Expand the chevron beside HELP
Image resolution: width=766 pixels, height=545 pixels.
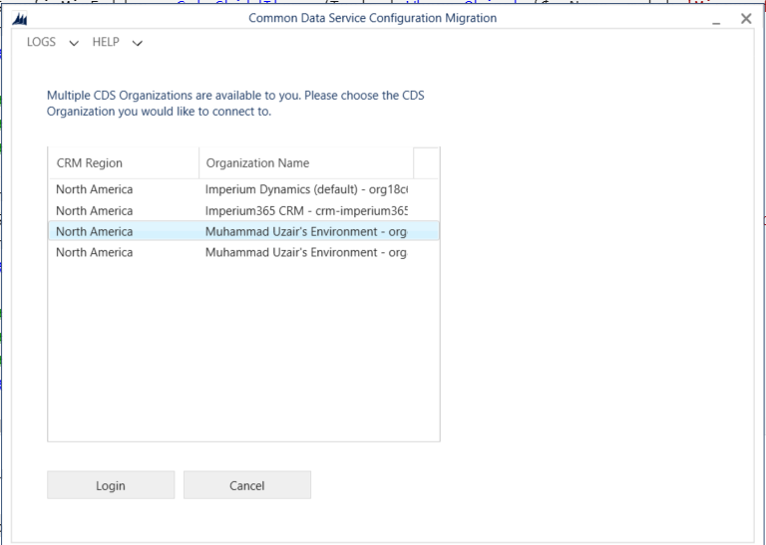138,44
